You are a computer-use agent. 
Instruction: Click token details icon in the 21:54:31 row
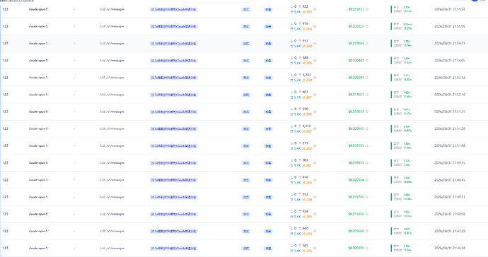(315, 44)
